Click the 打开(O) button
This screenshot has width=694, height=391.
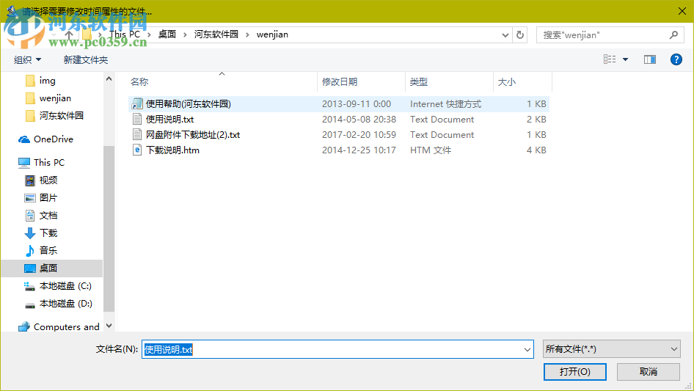coord(575,372)
